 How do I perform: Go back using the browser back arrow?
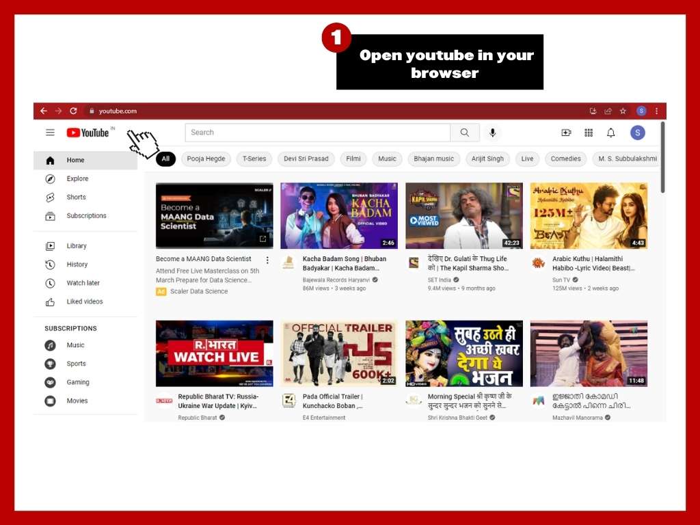pos(43,111)
